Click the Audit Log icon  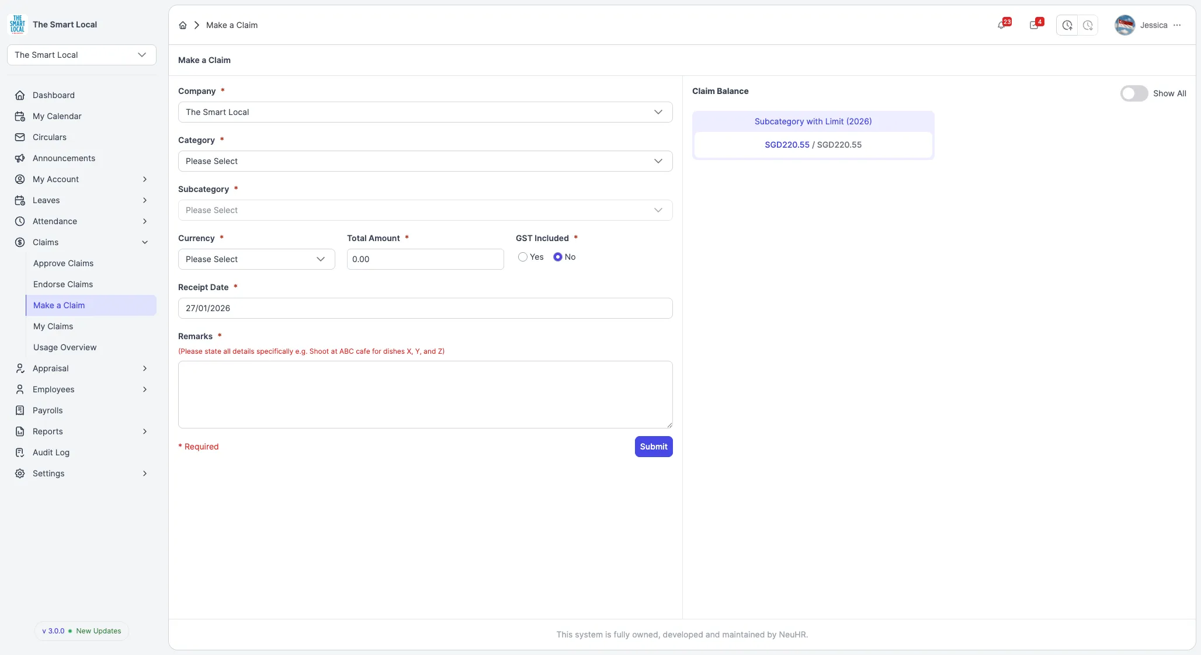pyautogui.click(x=20, y=452)
